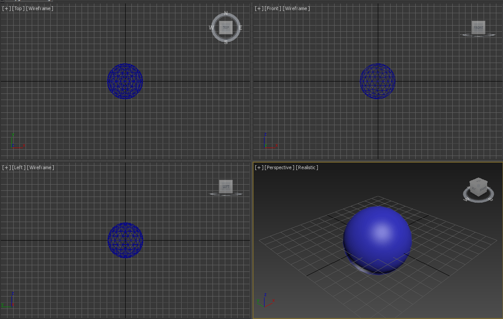
Task: Open the [+] menu of the Front viewport
Action: pyautogui.click(x=259, y=8)
